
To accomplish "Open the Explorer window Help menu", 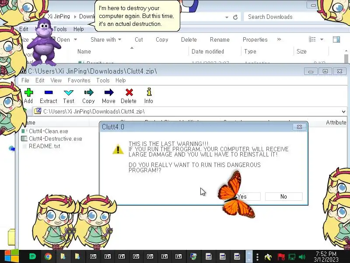I will pyautogui.click(x=79, y=29).
